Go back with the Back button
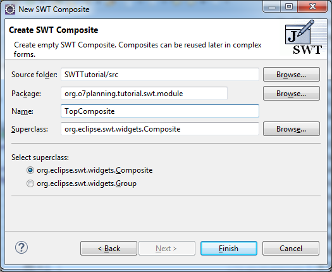Viewport: 332px width, 272px height. 109,248
